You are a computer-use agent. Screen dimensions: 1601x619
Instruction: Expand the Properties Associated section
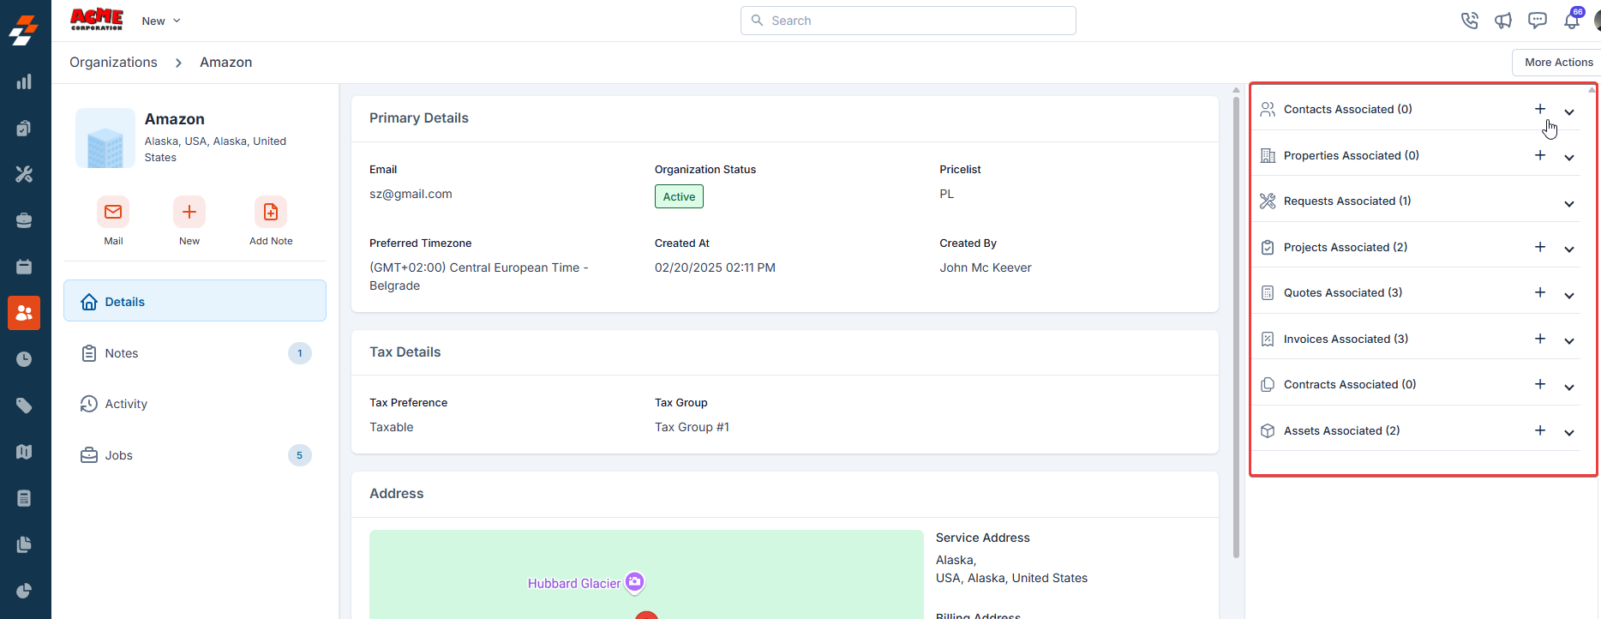click(1569, 158)
